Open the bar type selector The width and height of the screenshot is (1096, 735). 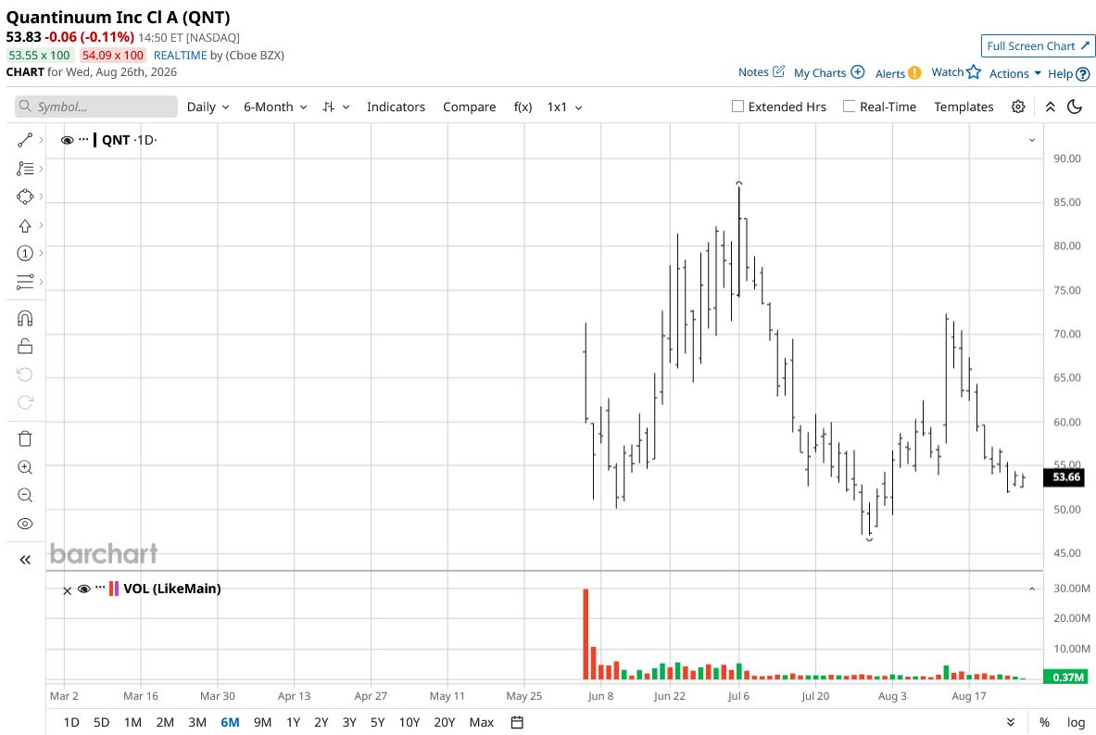click(335, 107)
